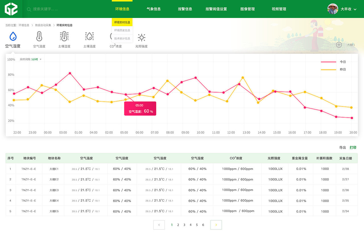Open the 气象信息 menu tab
Screen dimensions: 364x236
[x=154, y=9]
